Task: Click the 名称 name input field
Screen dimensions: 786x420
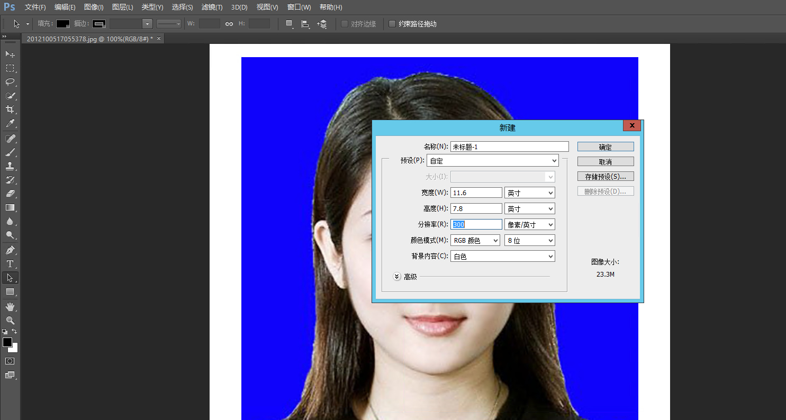Action: coord(510,147)
